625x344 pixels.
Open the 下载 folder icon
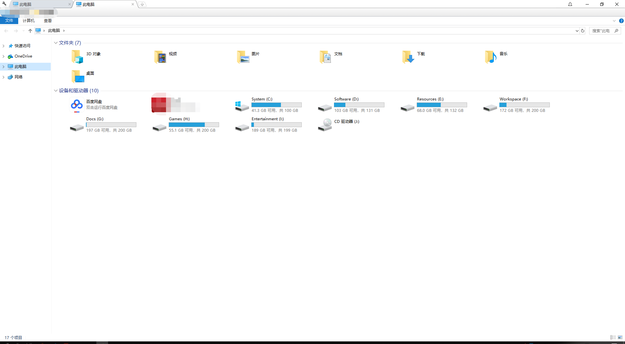[x=408, y=57]
